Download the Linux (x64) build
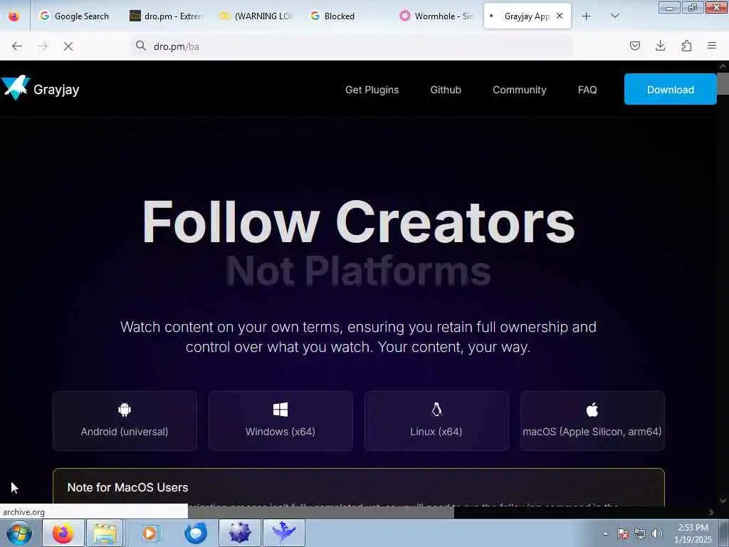The image size is (729, 547). (436, 421)
